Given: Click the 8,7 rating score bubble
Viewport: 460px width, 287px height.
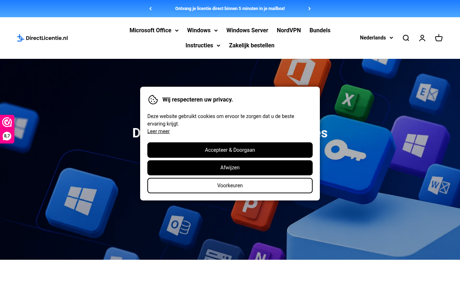Looking at the screenshot, I should pyautogui.click(x=7, y=136).
